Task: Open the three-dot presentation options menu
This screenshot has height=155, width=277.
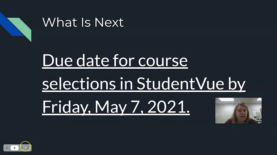Action: click(x=27, y=148)
